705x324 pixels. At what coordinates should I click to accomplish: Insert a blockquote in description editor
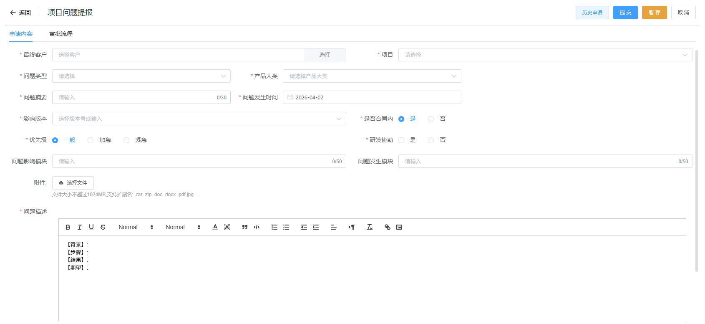(245, 227)
